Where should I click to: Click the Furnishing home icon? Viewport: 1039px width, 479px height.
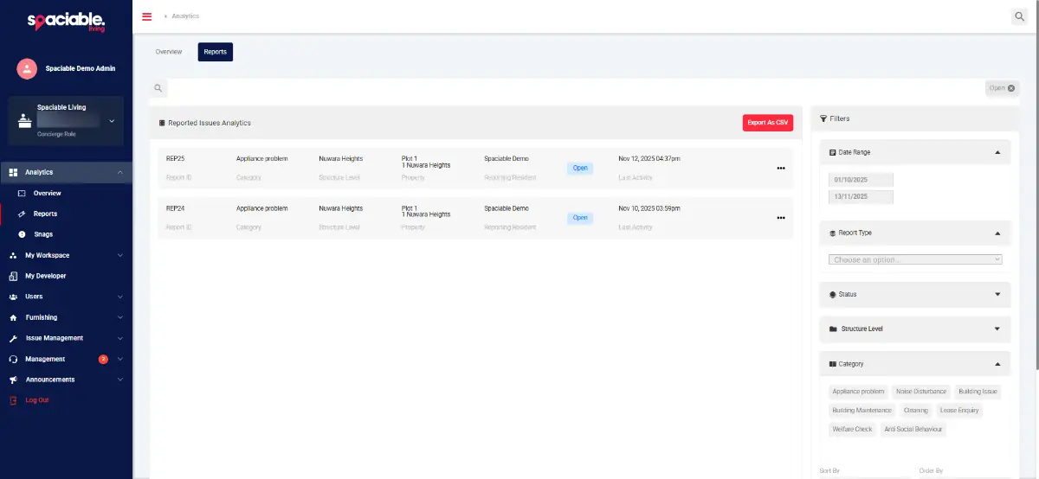coord(13,317)
